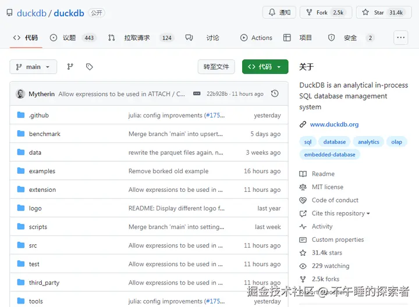The height and width of the screenshot is (307, 419).
Task: Open commit hash 22b928b
Action: point(217,94)
